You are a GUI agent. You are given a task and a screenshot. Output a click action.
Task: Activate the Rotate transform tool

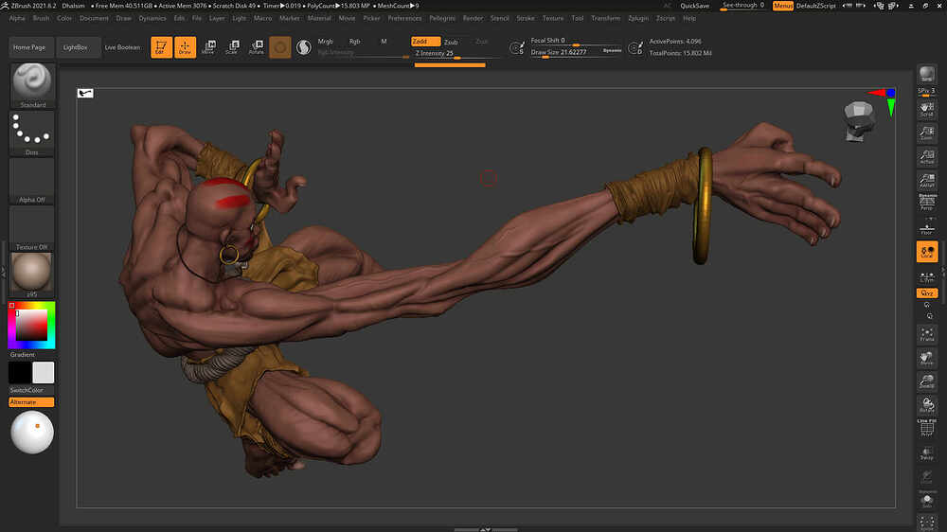256,47
